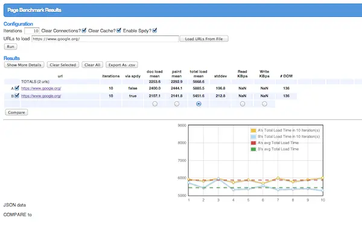Screen dimensions: 362x227
Task: Toggle the Clear Connections checkbox
Action: [x=84, y=31]
